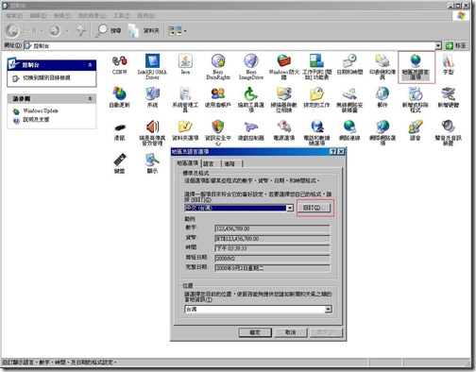This screenshot has width=476, height=372.
Task: Click 確定 OK in the dialog
Action: pos(255,332)
